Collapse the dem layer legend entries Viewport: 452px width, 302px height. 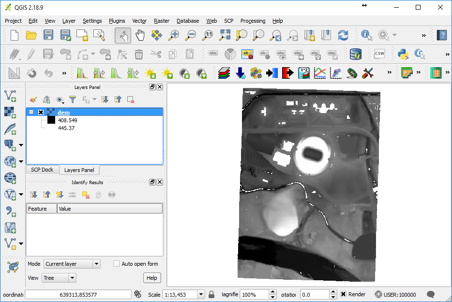31,112
